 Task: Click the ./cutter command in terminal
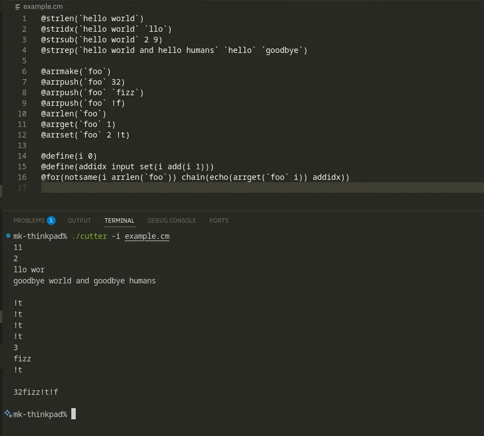[89, 236]
